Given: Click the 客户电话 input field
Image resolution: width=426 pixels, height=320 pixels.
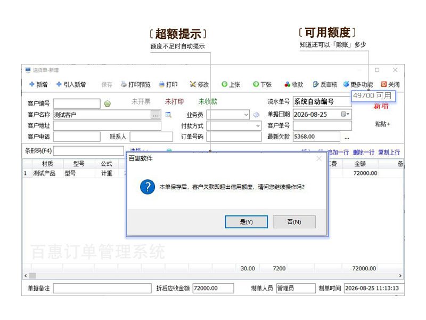Looking at the screenshot, I should (x=77, y=137).
